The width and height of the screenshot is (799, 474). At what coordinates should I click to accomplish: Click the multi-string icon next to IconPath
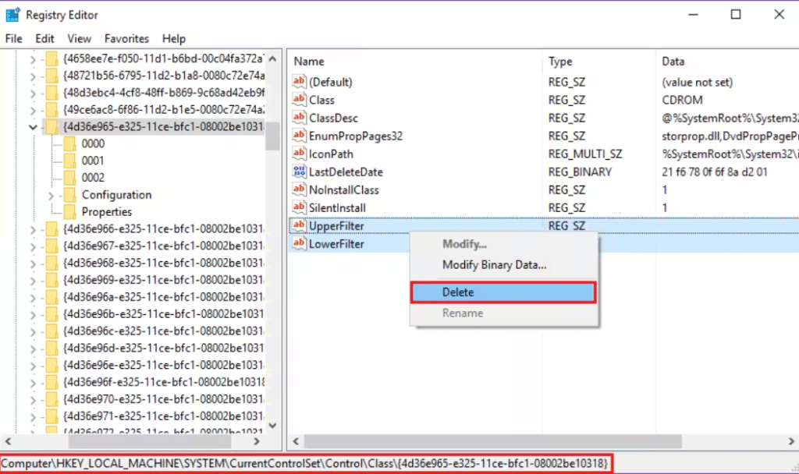click(x=298, y=154)
